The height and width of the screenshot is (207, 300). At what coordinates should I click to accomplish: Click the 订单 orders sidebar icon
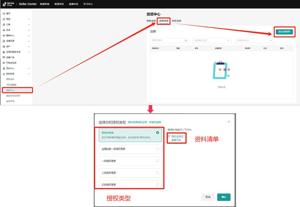(3, 24)
